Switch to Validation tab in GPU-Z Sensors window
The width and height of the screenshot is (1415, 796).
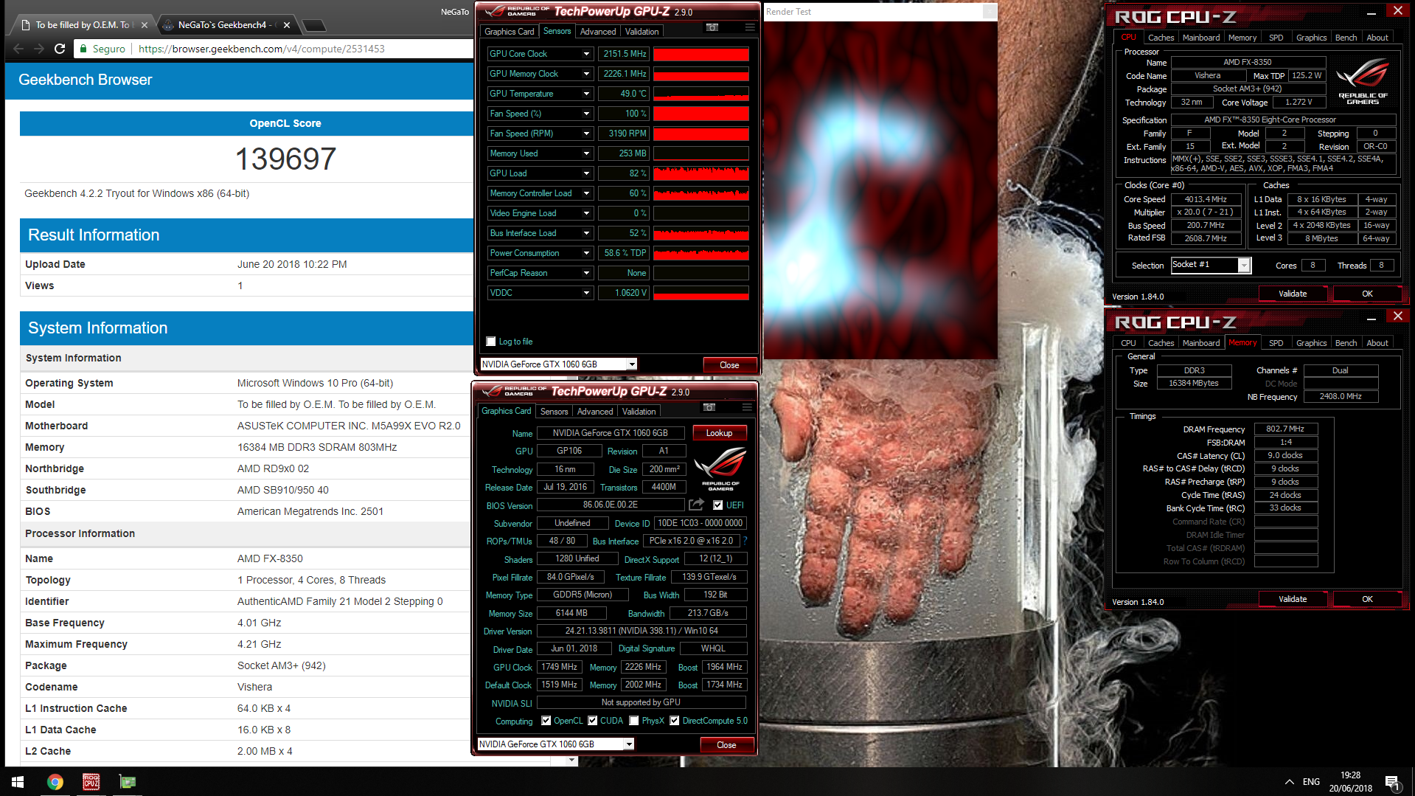[642, 32]
